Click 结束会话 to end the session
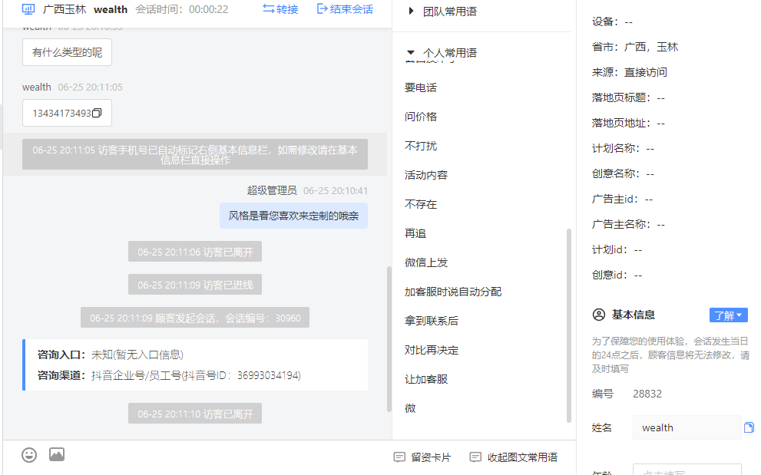Screen dimensions: 761x475 point(345,9)
